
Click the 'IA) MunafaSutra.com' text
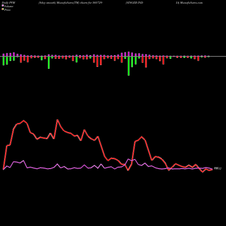(x=189, y=3)
